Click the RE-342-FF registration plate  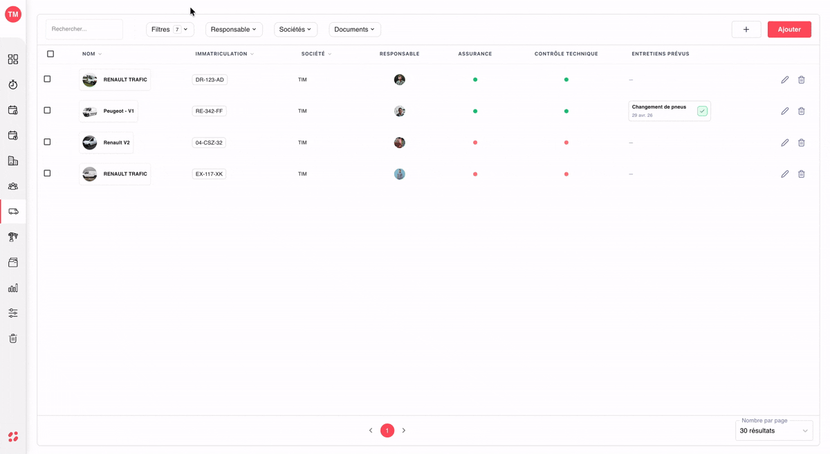209,111
